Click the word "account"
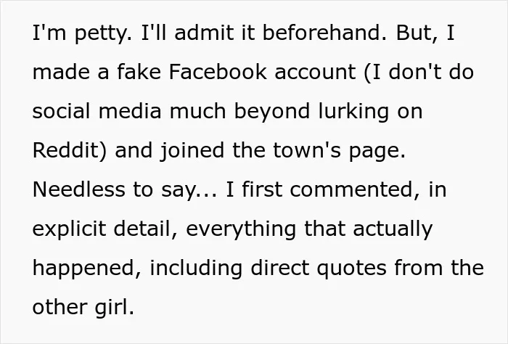Screen dimensions: 508x344 (315, 73)
